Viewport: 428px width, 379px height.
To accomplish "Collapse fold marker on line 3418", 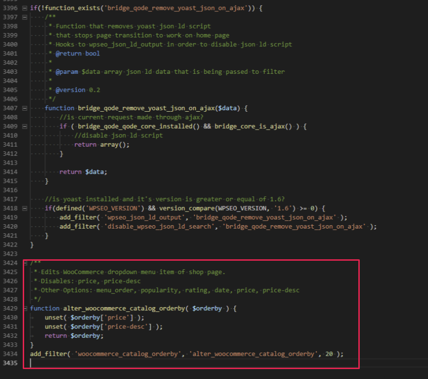I will (x=25, y=209).
